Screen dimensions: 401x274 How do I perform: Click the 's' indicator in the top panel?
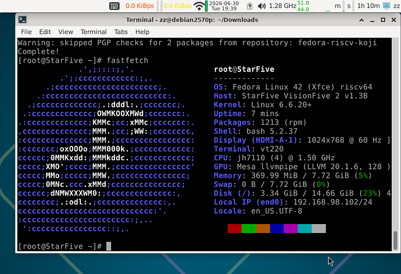349,6
